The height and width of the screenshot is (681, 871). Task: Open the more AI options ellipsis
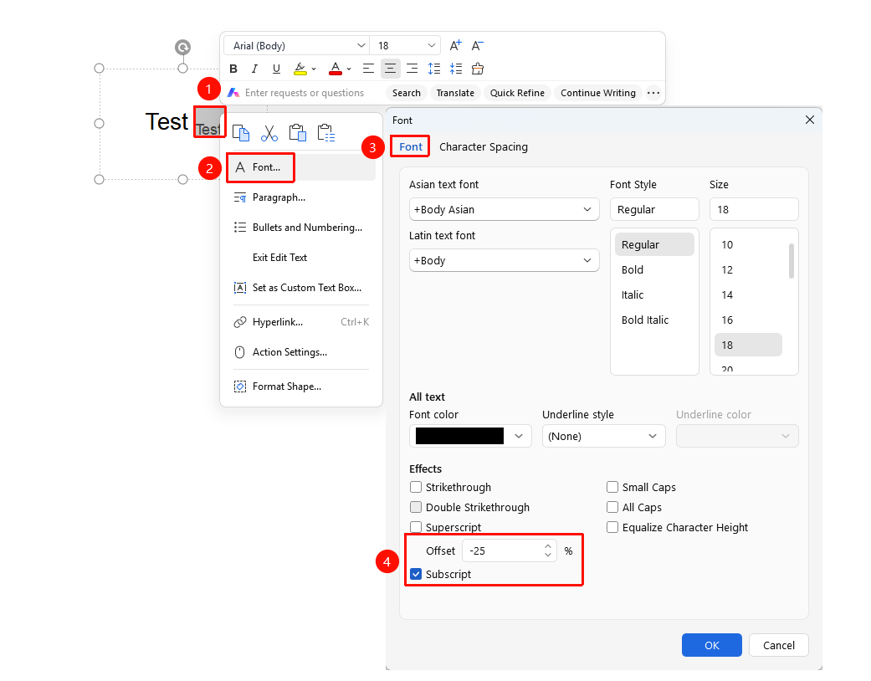click(653, 93)
